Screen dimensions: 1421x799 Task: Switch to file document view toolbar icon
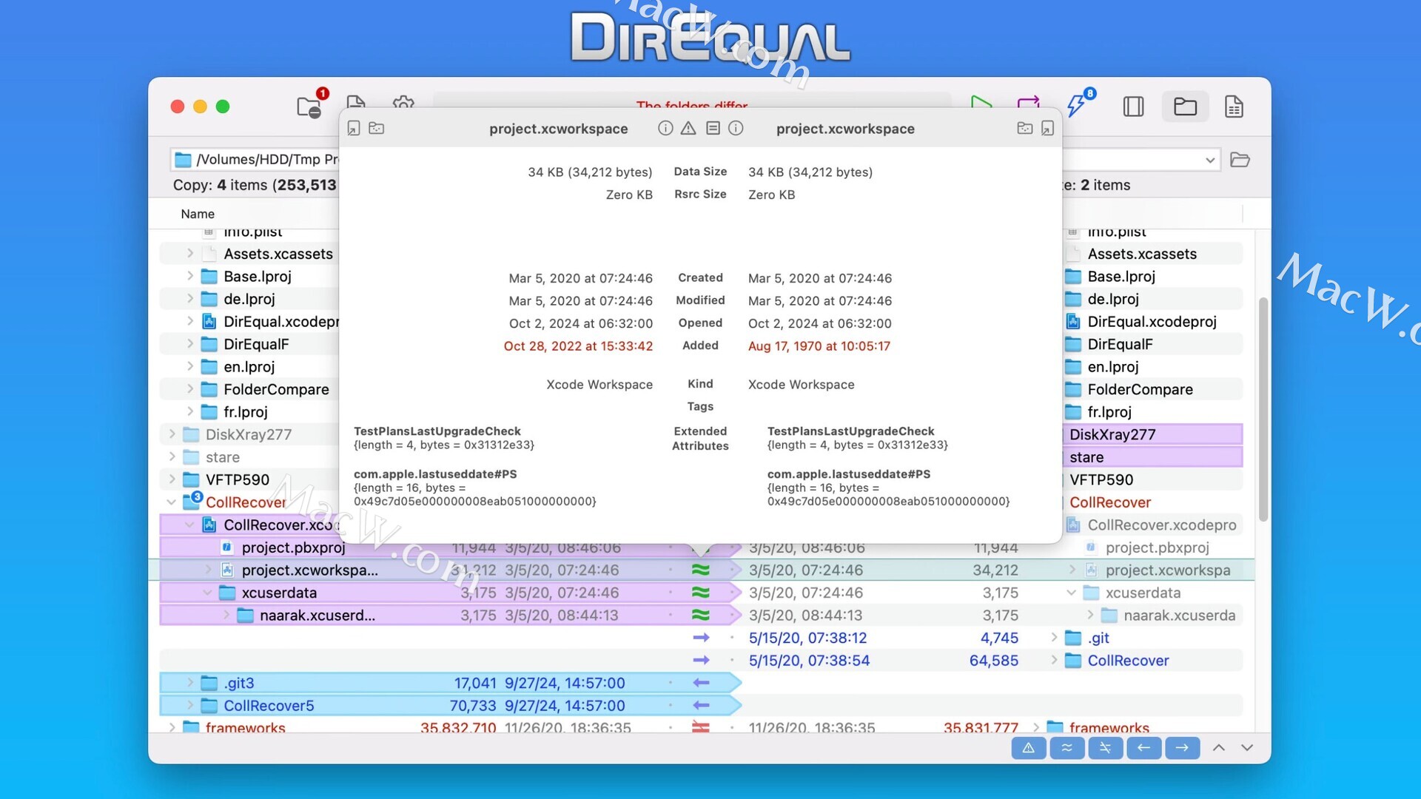(x=1234, y=107)
